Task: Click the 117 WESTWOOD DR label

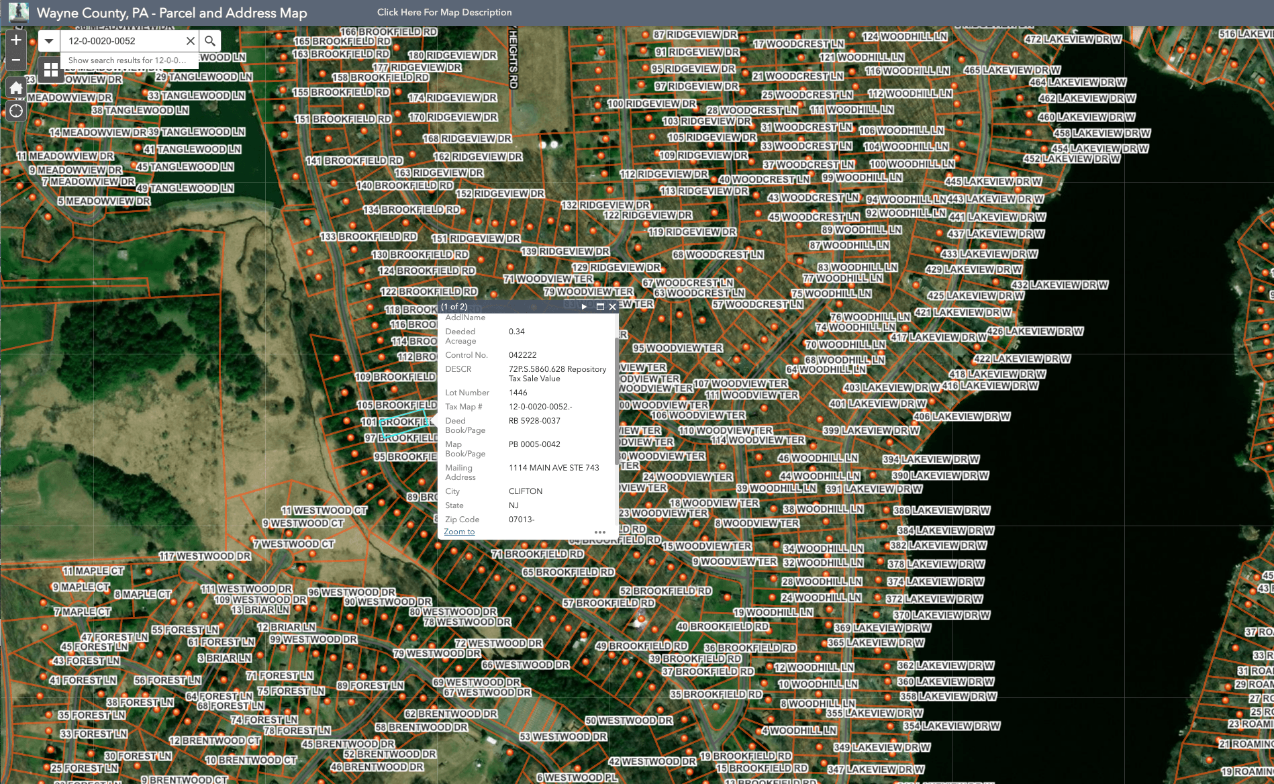Action: [x=205, y=556]
